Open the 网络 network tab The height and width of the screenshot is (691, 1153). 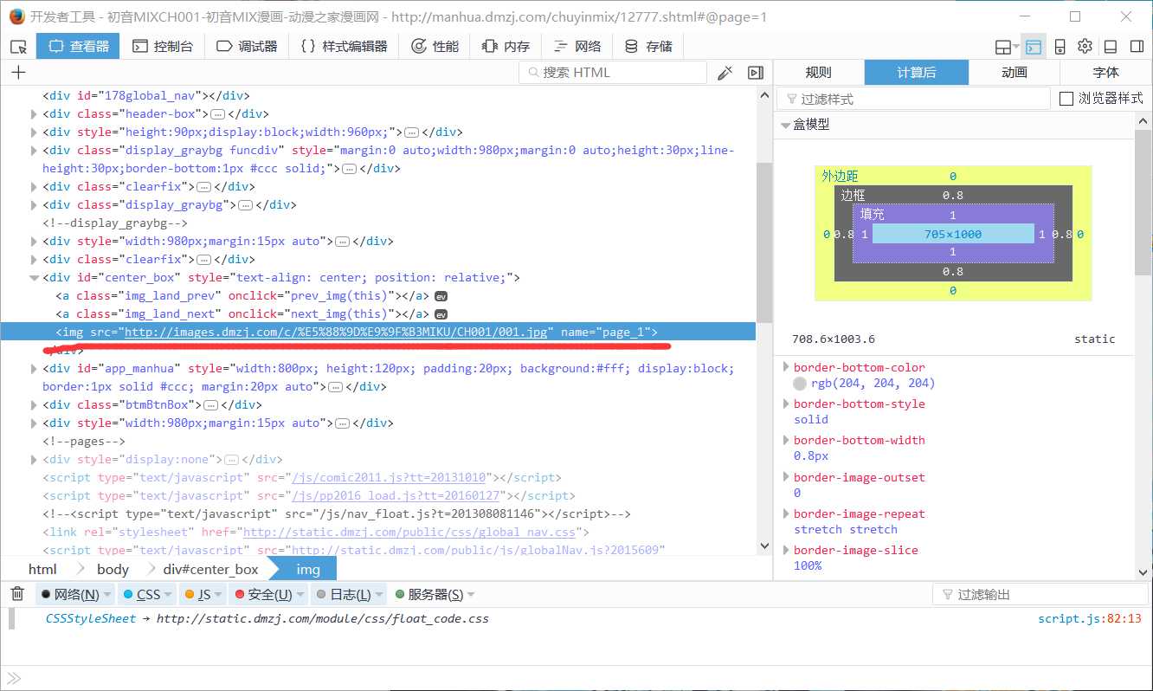[x=576, y=47]
